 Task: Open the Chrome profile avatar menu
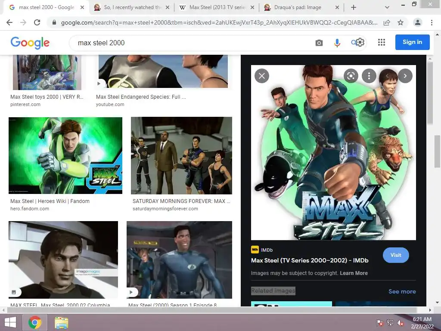pos(418,22)
